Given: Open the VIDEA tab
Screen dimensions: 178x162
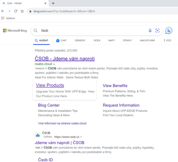Looking at the screenshot, I should 97,41.
